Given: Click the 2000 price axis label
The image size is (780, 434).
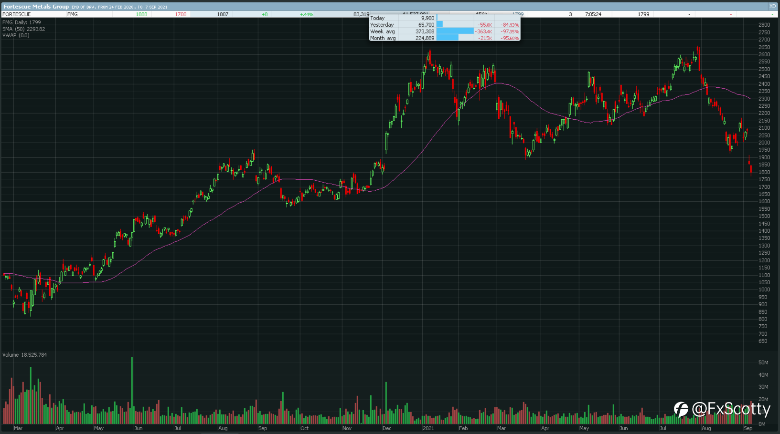Looking at the screenshot, I should coord(764,143).
